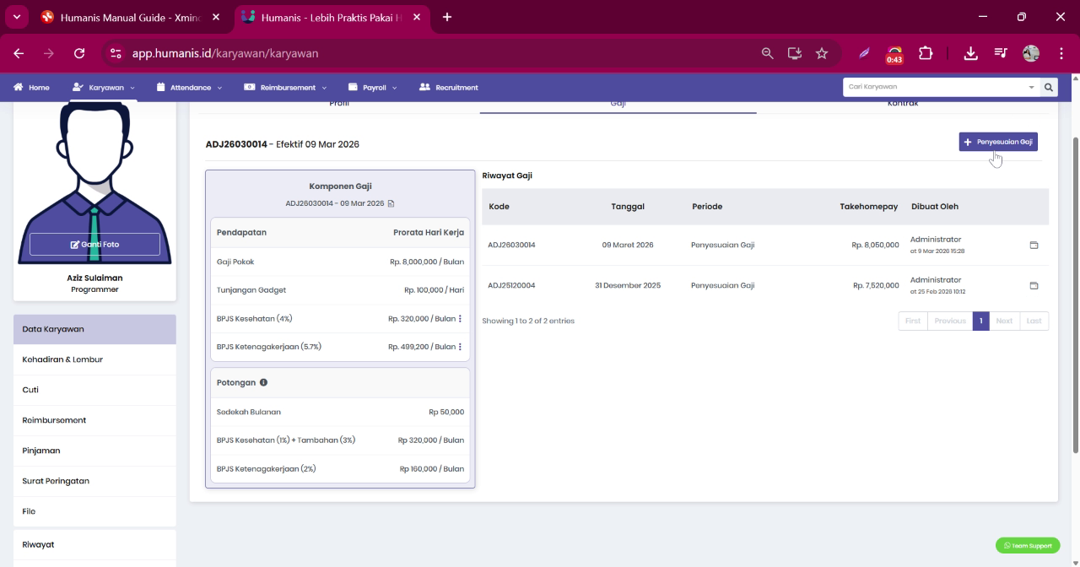Open the Payroll menu

372,87
